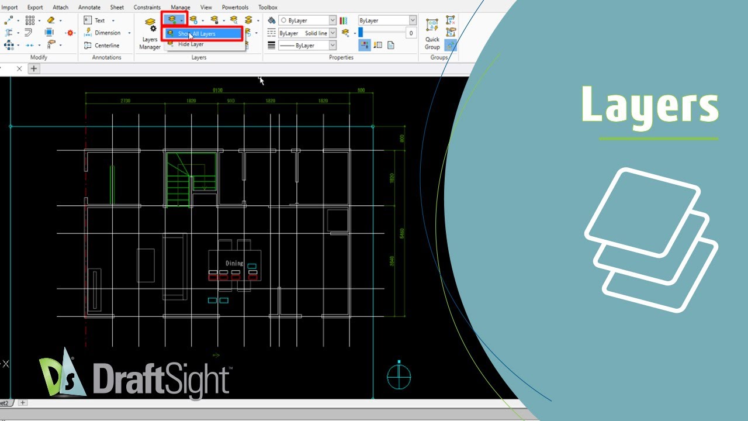Add a new sheet tab at bottom
748x421 pixels.
click(x=23, y=403)
